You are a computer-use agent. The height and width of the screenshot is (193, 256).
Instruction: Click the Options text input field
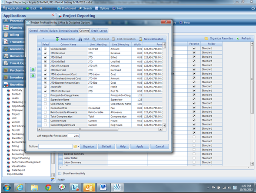pos(56,147)
